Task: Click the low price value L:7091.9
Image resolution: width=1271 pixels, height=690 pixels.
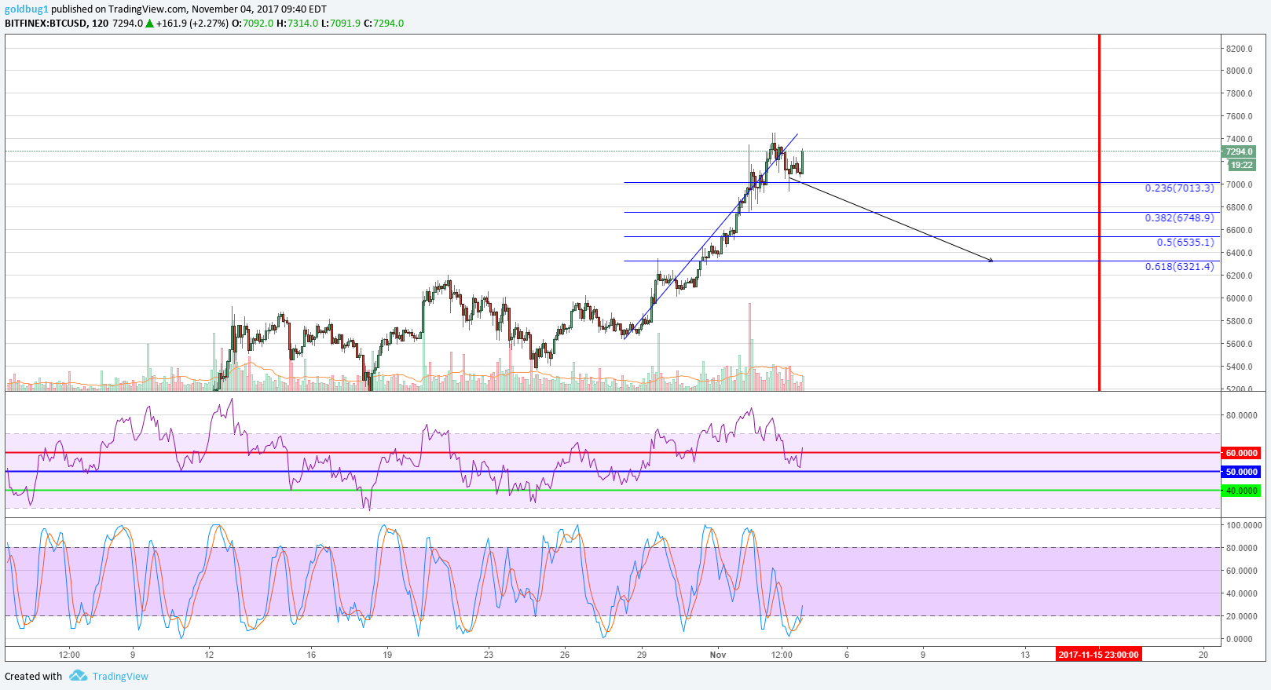Action: point(341,24)
